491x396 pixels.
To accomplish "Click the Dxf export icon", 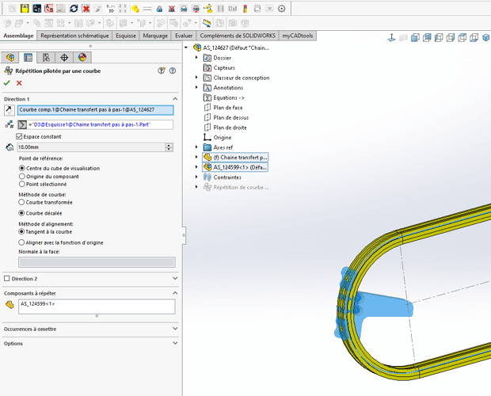I will [x=232, y=9].
